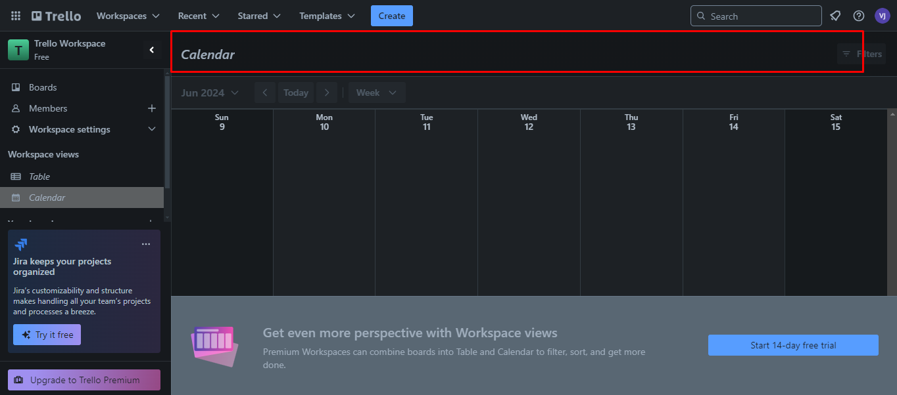Screen dimensions: 897x395
Task: Click the sidebar vertical scrollbar
Action: pos(167,131)
